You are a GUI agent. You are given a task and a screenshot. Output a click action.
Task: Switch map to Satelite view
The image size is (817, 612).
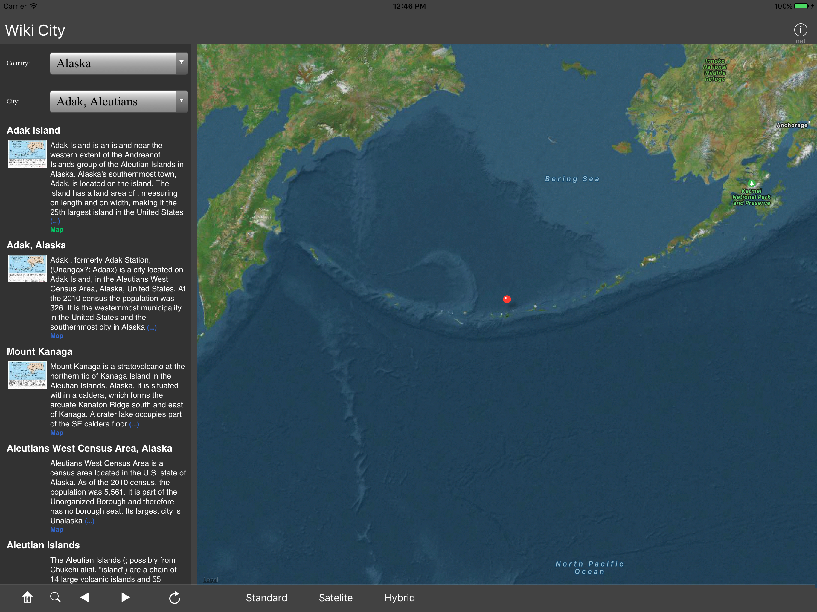tap(335, 598)
